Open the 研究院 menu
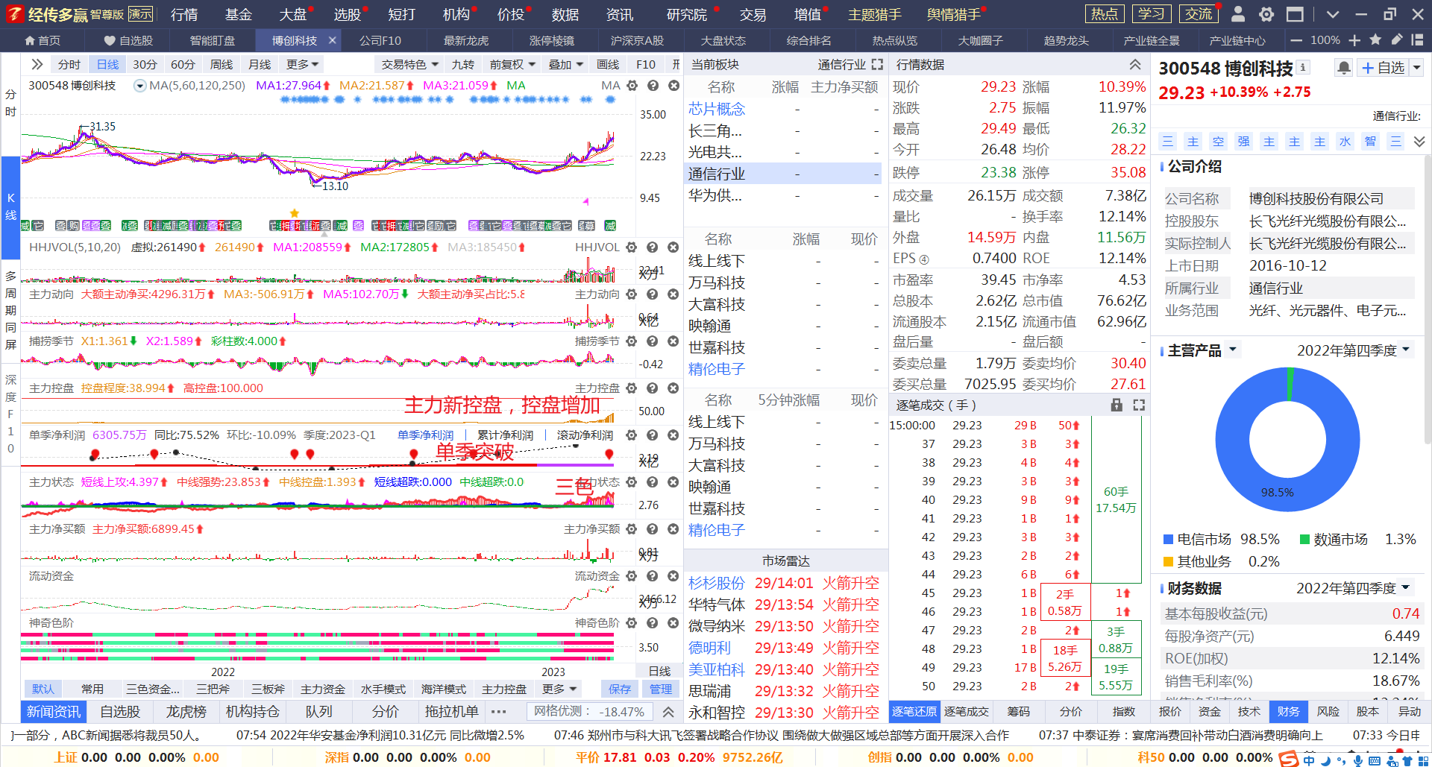 [686, 14]
